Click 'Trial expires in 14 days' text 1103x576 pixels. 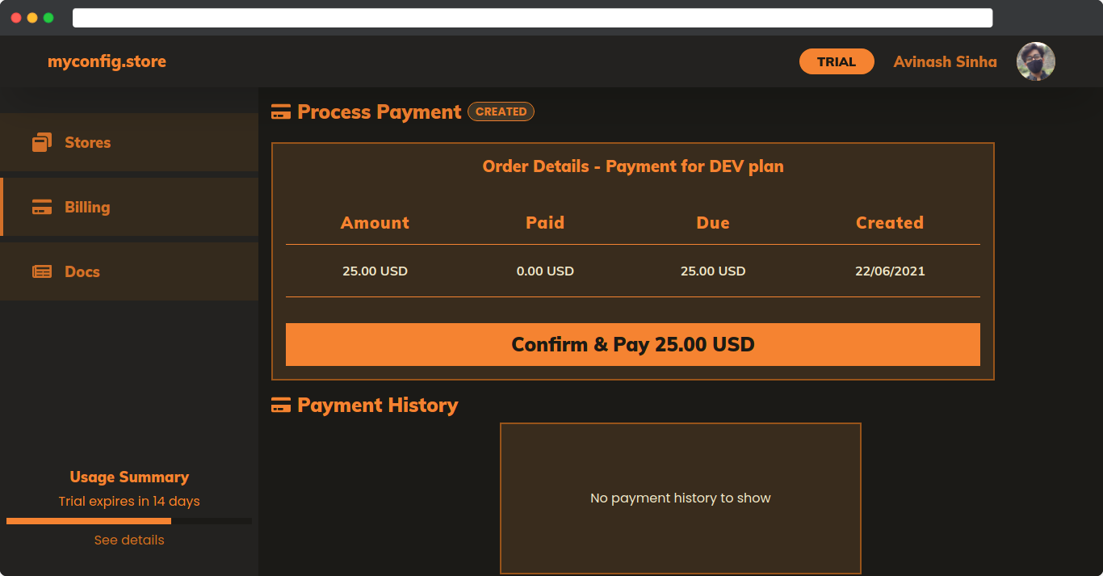click(x=129, y=502)
